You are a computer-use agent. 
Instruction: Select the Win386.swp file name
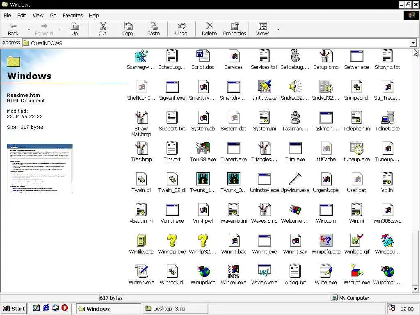pos(387,221)
